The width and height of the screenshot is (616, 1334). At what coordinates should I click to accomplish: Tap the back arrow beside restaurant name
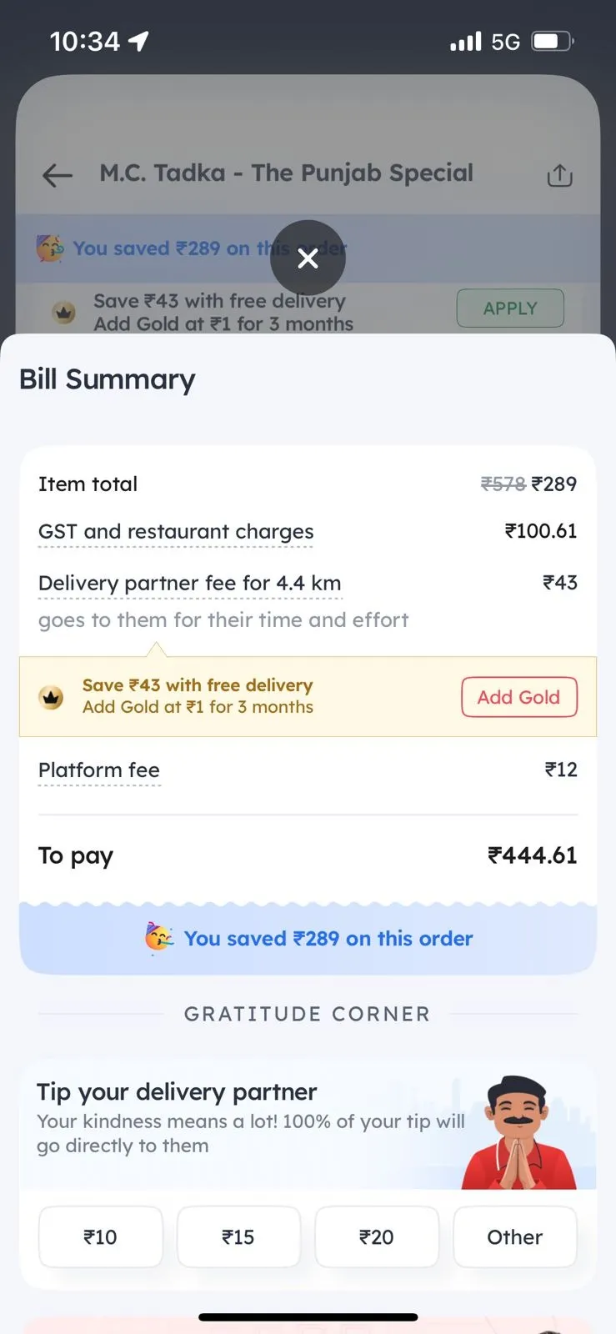click(58, 175)
